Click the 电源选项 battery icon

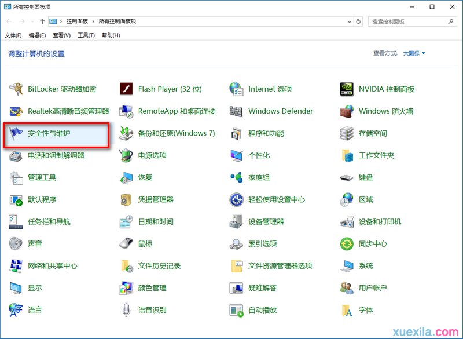point(126,155)
